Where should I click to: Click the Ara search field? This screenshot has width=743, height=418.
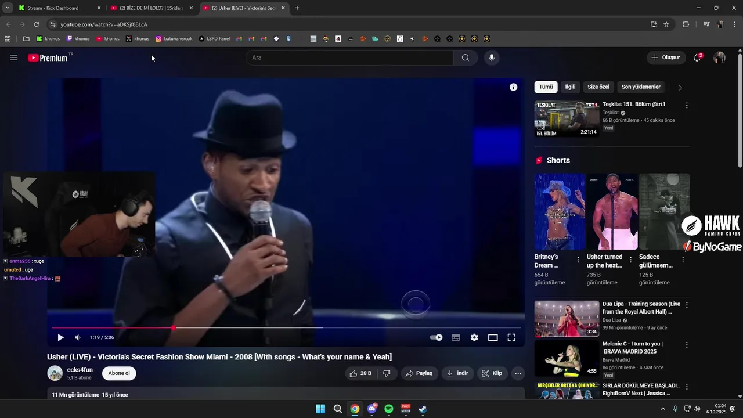(349, 57)
